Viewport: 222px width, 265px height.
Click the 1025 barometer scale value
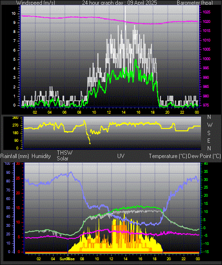pos(206,12)
